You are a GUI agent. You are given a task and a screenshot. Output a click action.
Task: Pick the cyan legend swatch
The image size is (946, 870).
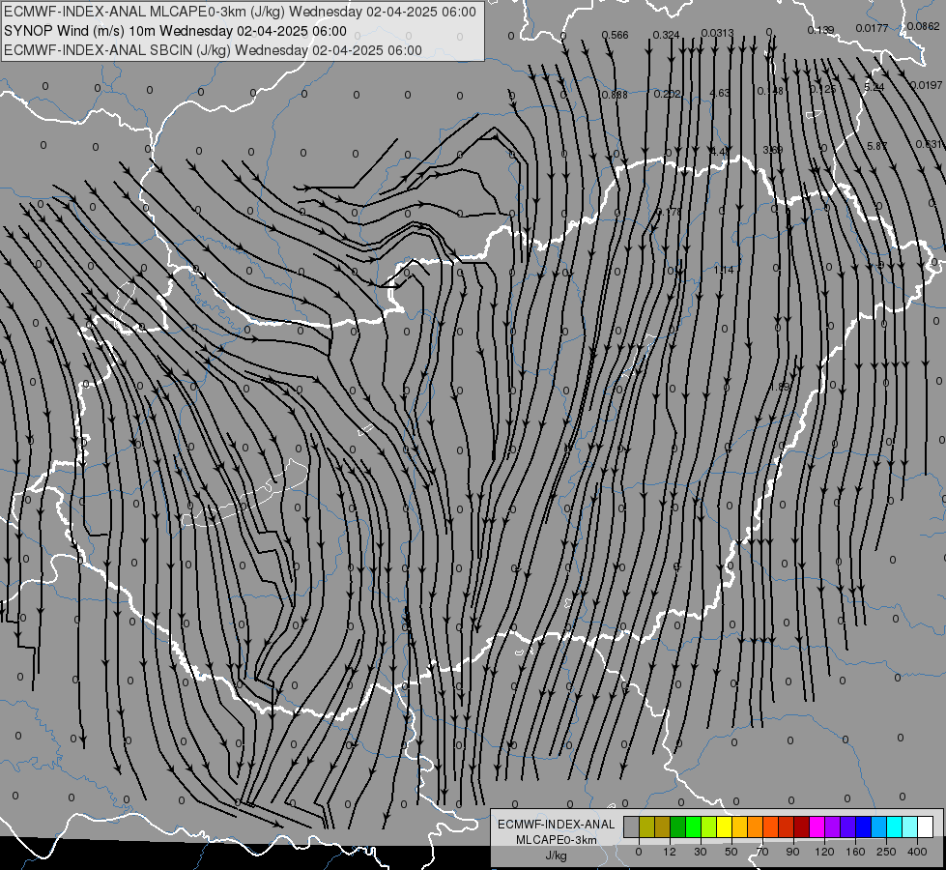click(894, 826)
